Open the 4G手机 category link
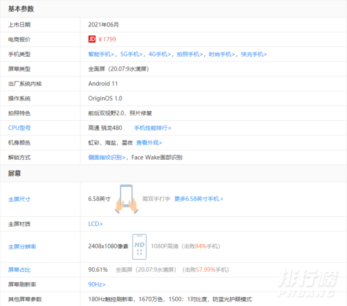The height and width of the screenshot is (306, 347). tap(160, 54)
